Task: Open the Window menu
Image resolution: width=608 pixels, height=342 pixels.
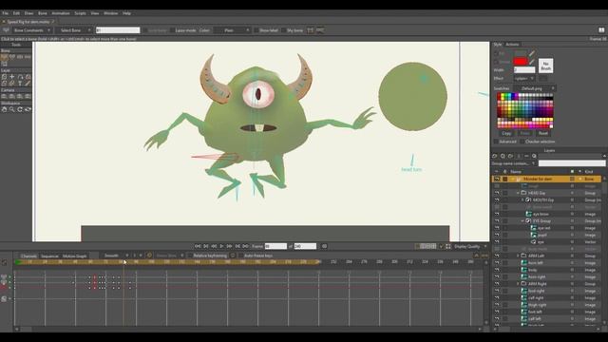Action: [x=110, y=13]
